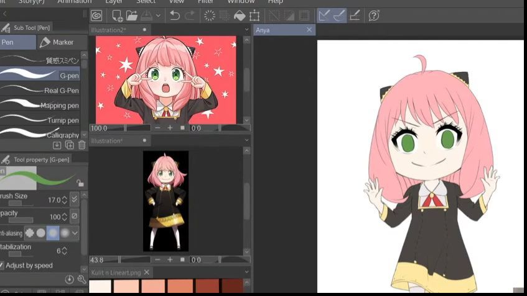Set anti-aliasing to middle
This screenshot has height=296, width=527.
[53, 233]
